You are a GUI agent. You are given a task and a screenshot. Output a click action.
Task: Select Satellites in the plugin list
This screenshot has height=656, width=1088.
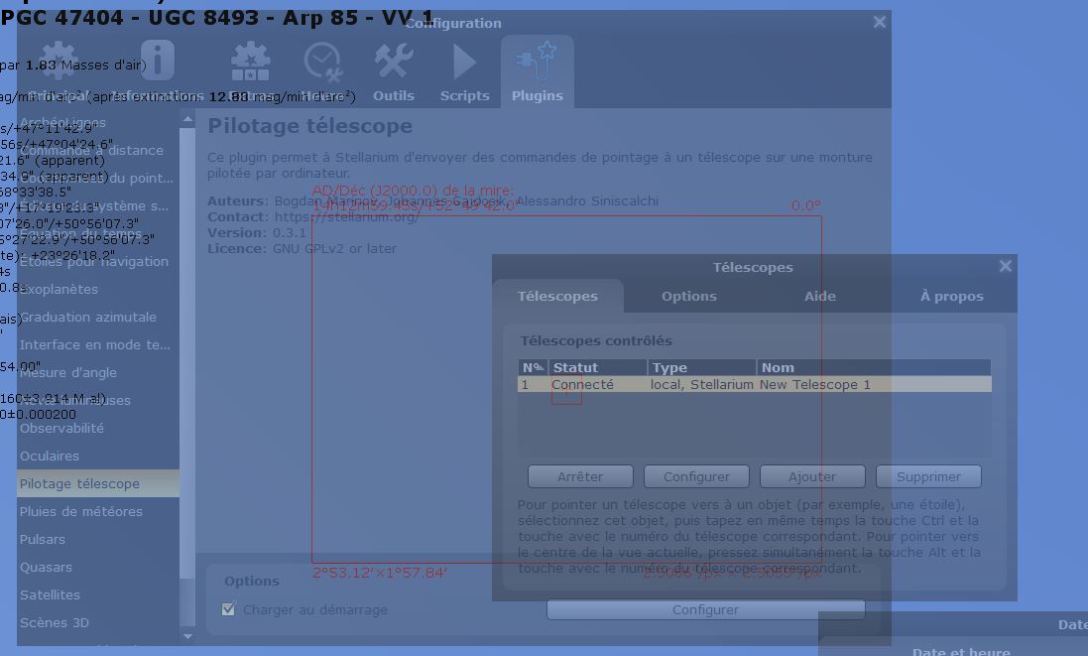click(98, 594)
